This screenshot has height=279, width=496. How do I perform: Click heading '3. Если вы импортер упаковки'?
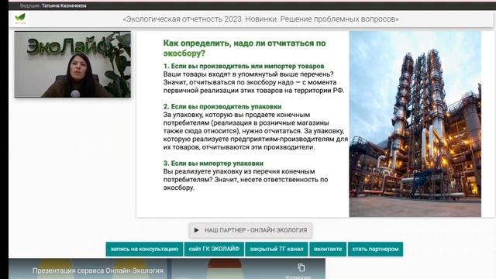tap(213, 164)
